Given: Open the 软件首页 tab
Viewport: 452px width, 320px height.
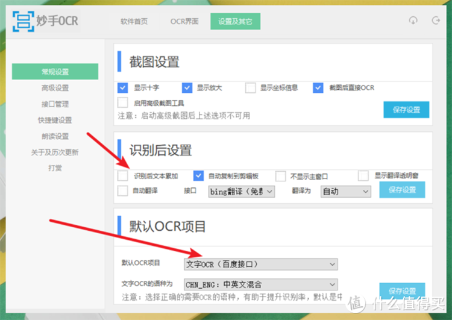Looking at the screenshot, I should coord(134,21).
